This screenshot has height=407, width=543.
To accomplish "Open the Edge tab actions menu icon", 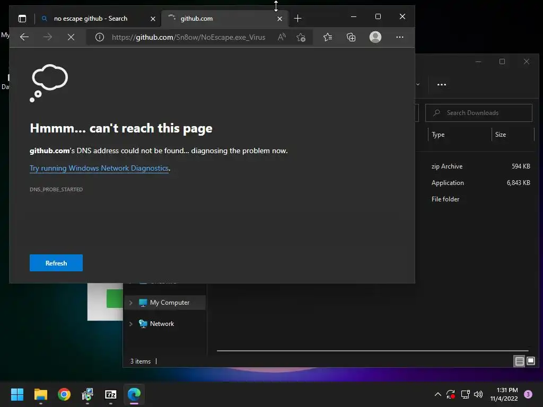I will [x=22, y=19].
